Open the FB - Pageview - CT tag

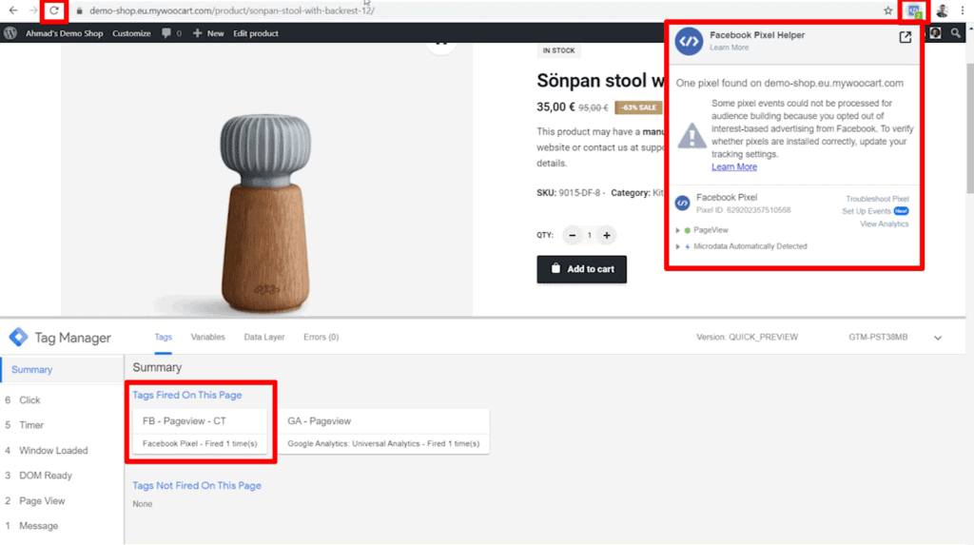(x=200, y=431)
